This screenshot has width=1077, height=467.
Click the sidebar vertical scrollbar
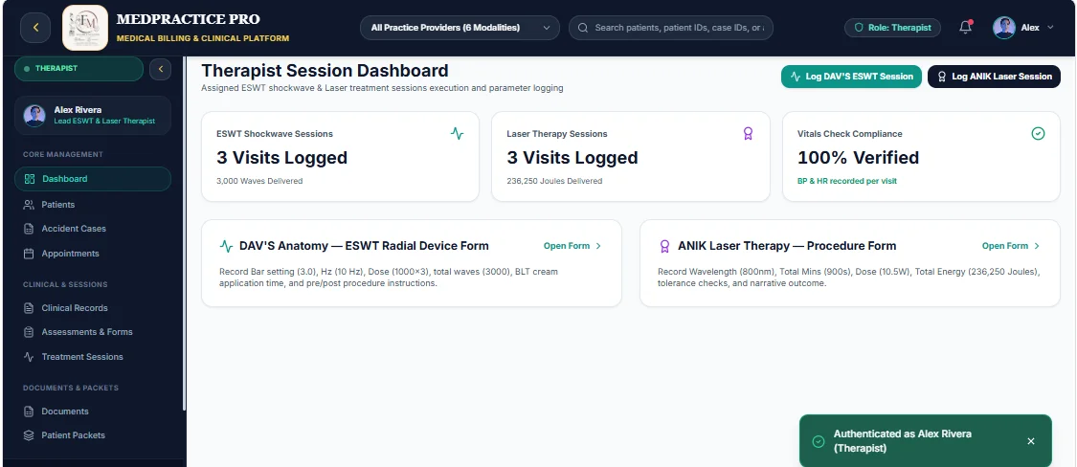pyautogui.click(x=184, y=233)
